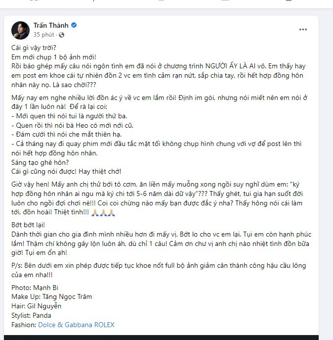
Task: Click the middle praying hands emoji
Action: [x=103, y=212]
